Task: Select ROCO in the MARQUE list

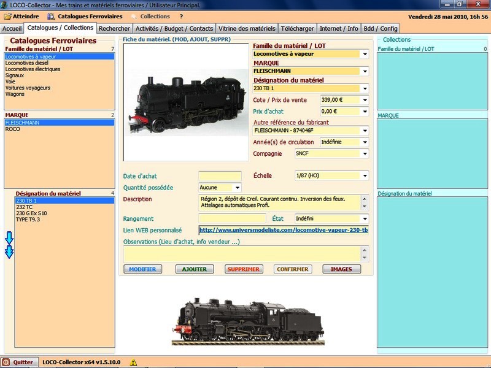Action: [x=59, y=129]
